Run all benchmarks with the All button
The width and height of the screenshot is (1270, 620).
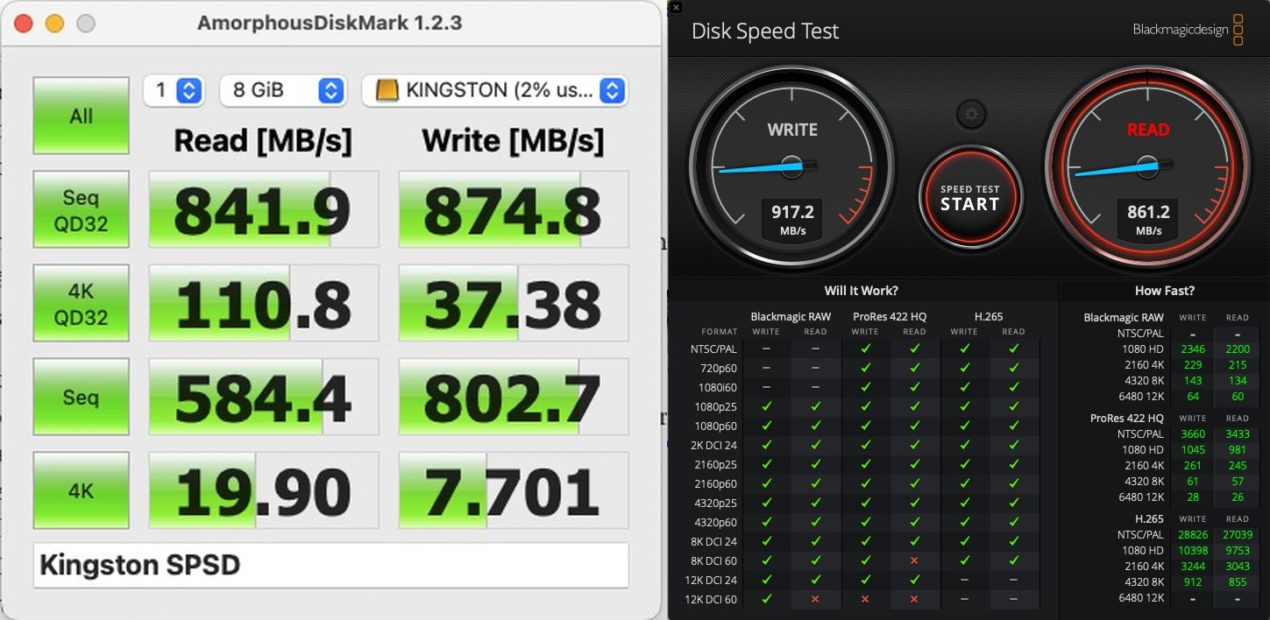click(x=81, y=116)
